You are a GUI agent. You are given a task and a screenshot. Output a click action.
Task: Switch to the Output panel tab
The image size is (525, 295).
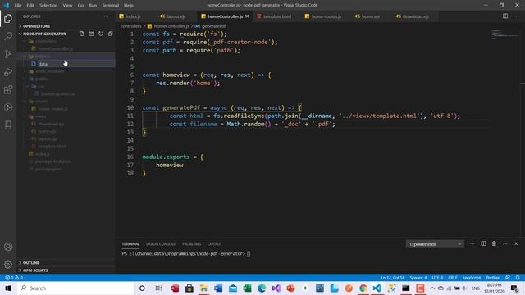[214, 244]
